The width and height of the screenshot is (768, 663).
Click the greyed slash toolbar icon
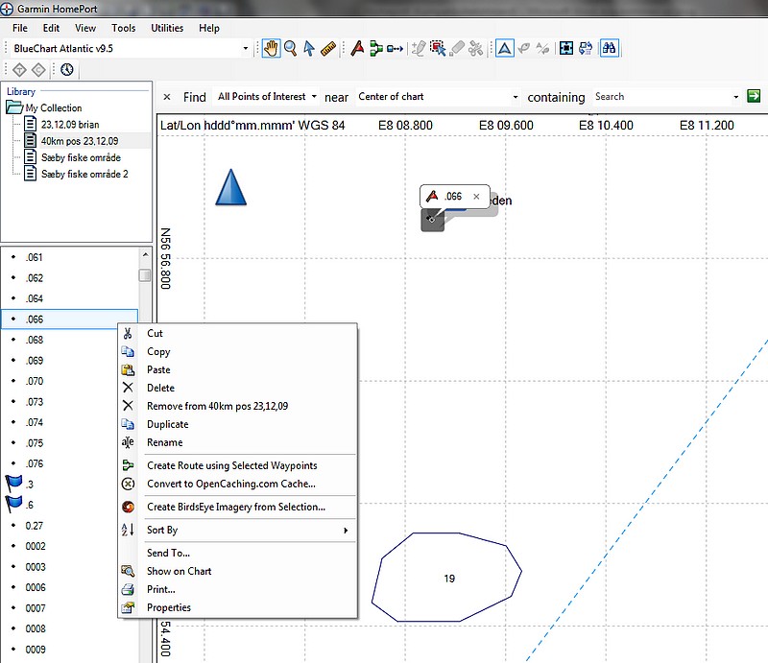[542, 49]
